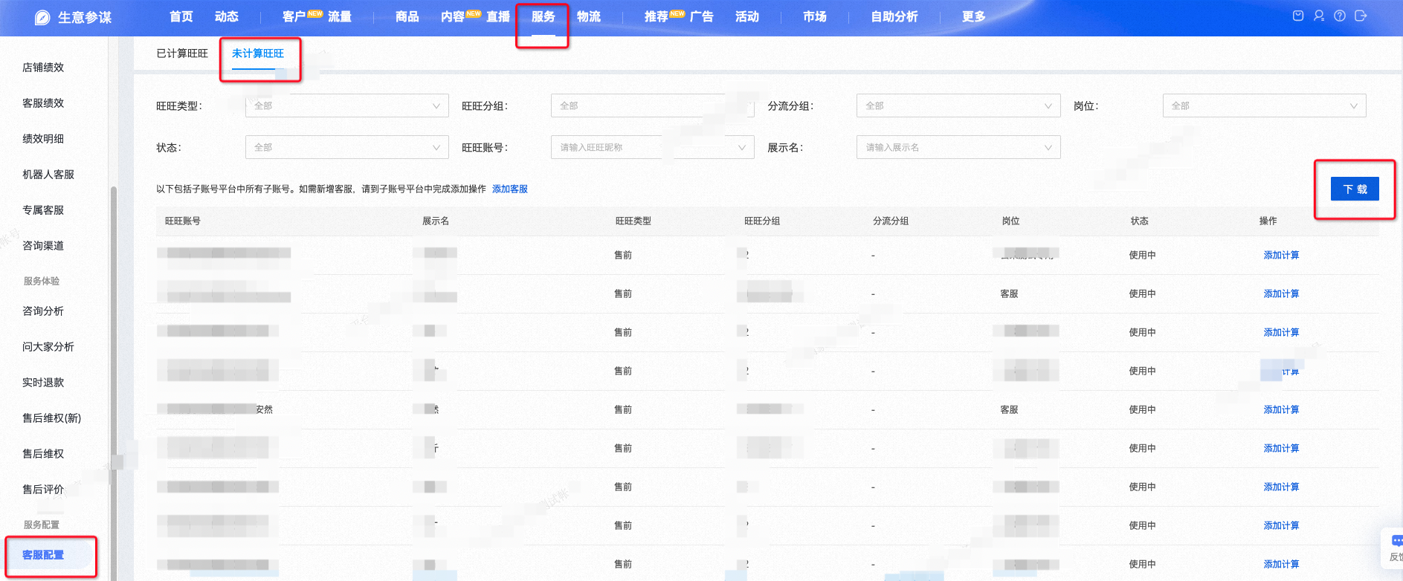Click 添加计算 in the first table row
The height and width of the screenshot is (581, 1403).
point(1282,255)
